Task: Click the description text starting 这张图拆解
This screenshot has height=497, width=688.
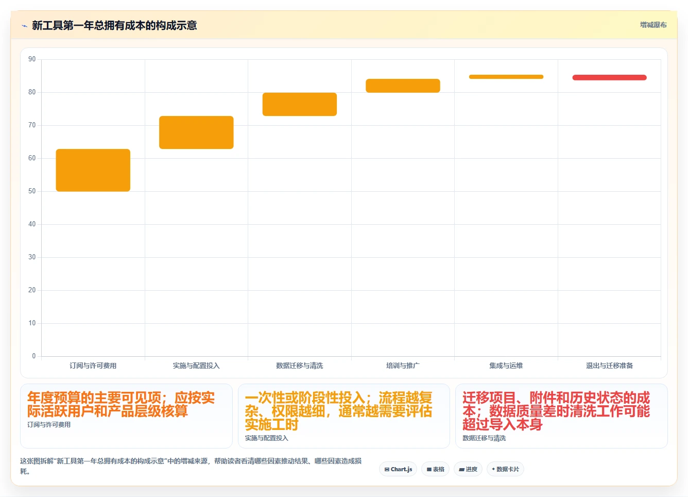Action: point(191,466)
